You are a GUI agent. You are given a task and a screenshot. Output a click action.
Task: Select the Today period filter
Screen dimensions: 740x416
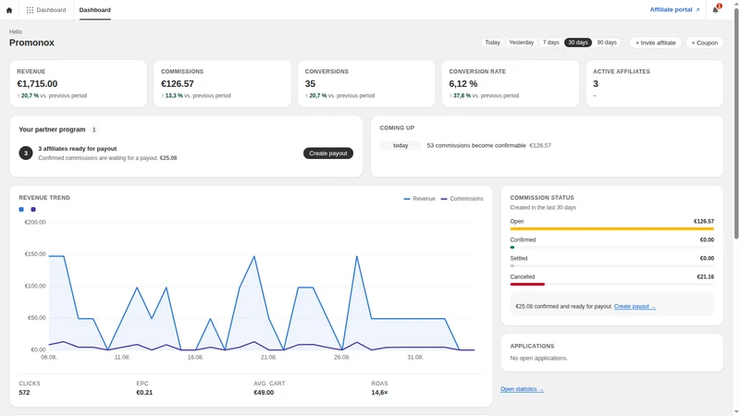[492, 43]
